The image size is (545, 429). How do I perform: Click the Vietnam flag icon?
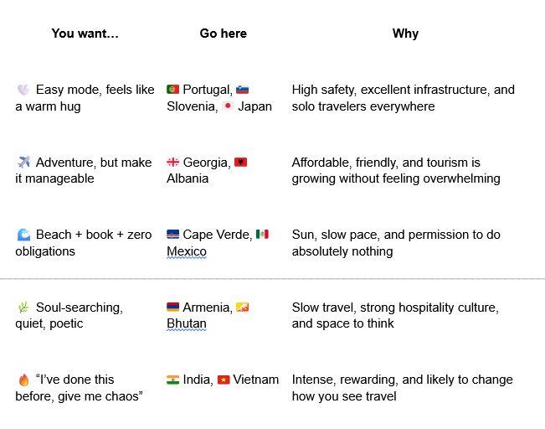[224, 380]
